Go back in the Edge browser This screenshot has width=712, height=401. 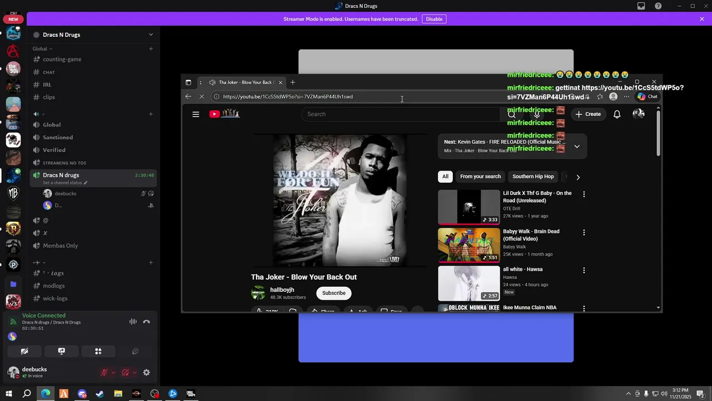pyautogui.click(x=188, y=96)
